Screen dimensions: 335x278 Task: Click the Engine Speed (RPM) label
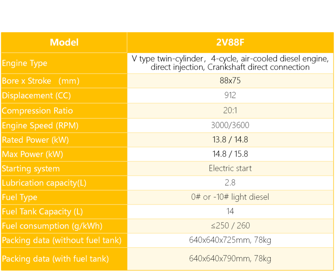pos(40,125)
